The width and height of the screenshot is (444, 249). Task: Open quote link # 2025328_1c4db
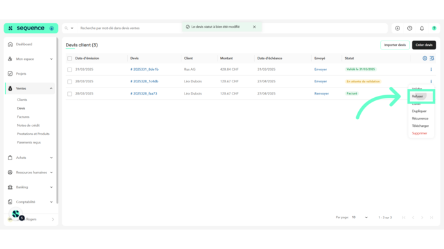144,82
